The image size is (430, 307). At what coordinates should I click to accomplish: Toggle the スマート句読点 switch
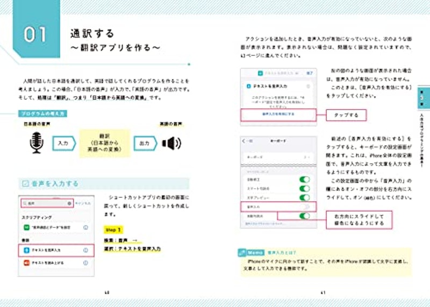pyautogui.click(x=304, y=189)
